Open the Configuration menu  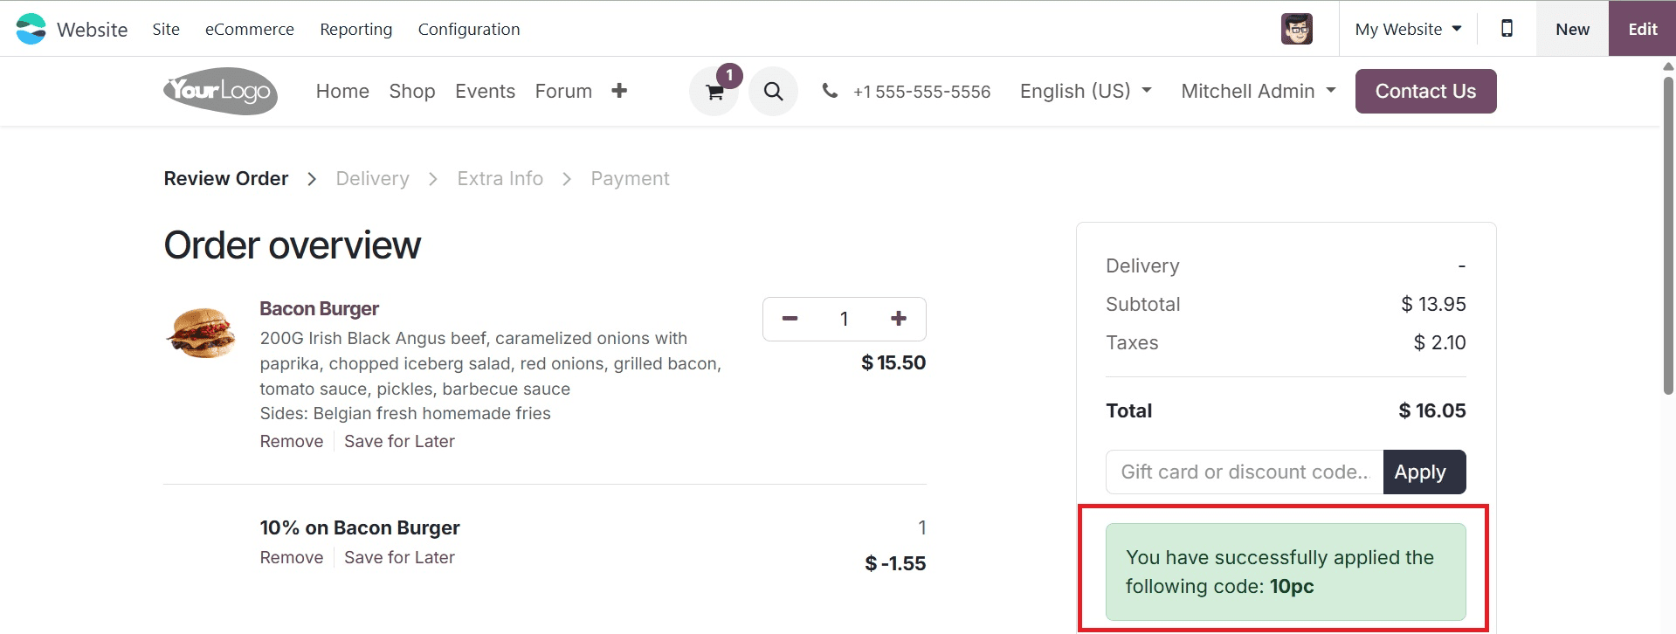click(x=469, y=29)
